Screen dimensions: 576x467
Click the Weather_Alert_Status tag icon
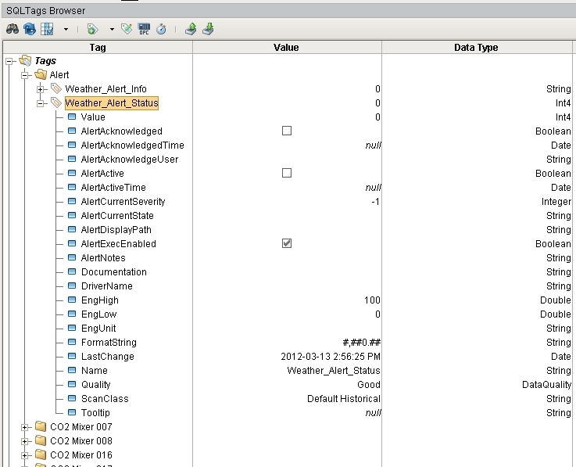coord(56,102)
